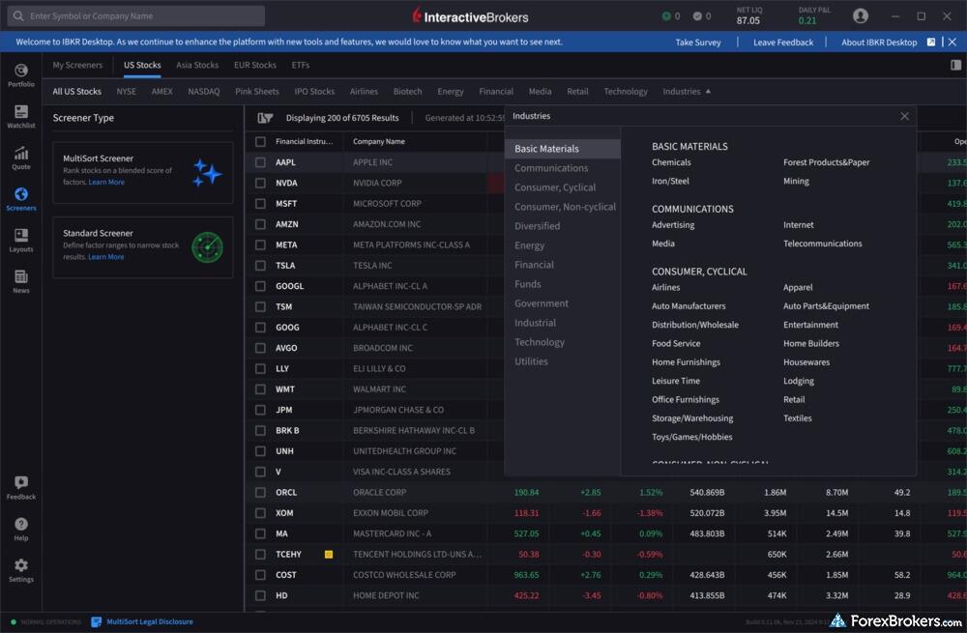Screen dimensions: 967x633
Task: Open the Quote sidebar icon
Action: click(21, 158)
